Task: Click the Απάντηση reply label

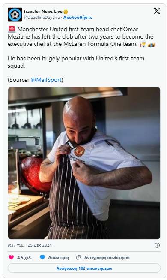Action: pyautogui.click(x=59, y=258)
